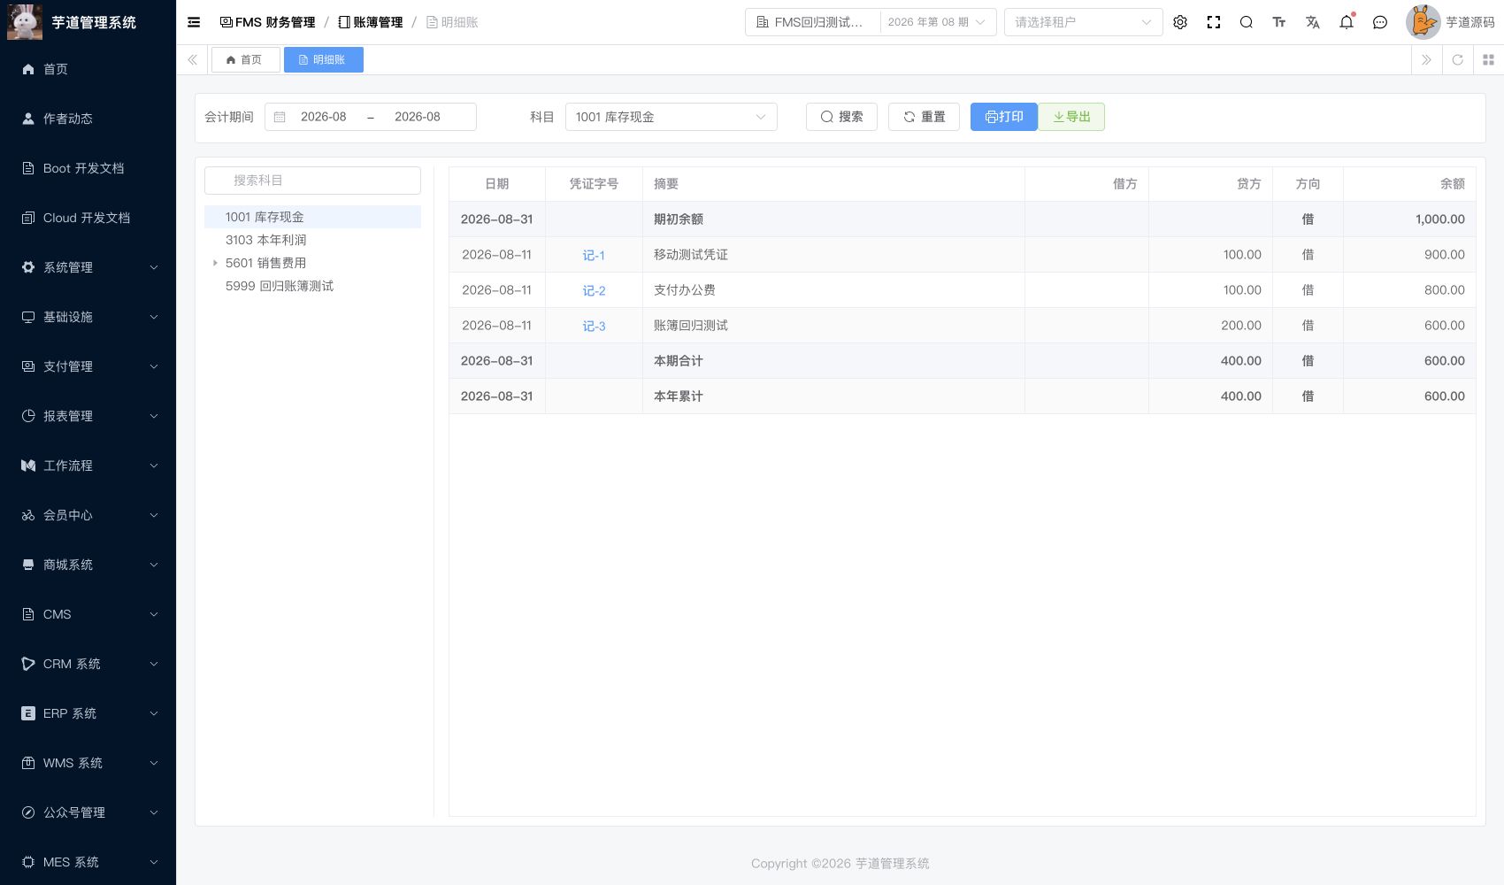Viewport: 1504px width, 885px height.
Task: Expand 商城系统 sidebar menu
Action: coord(88,565)
